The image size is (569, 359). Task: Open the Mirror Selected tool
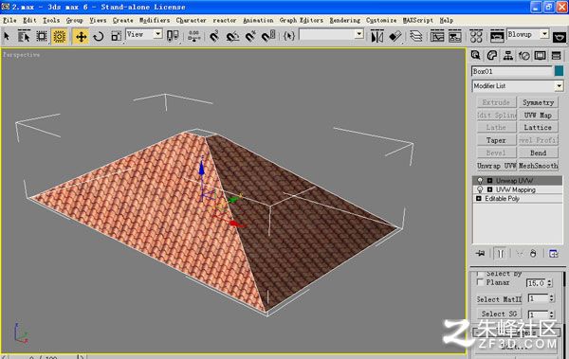click(377, 37)
